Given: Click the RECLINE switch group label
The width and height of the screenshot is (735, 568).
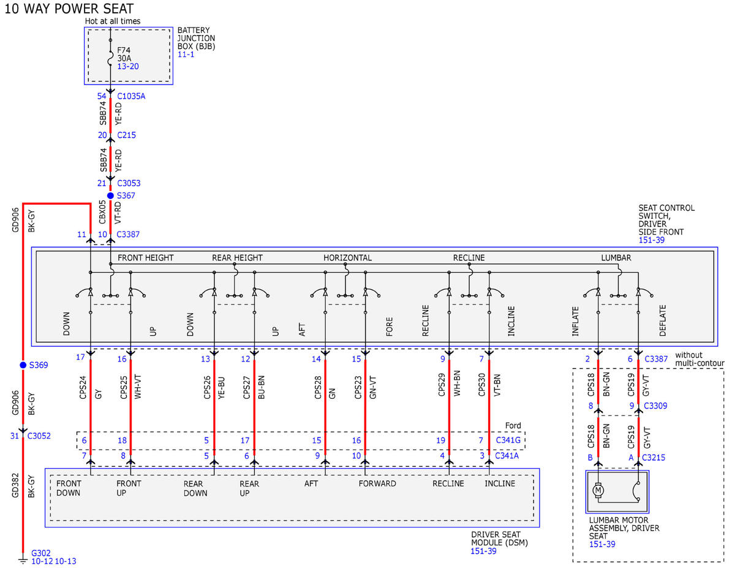Looking at the screenshot, I should tap(469, 258).
